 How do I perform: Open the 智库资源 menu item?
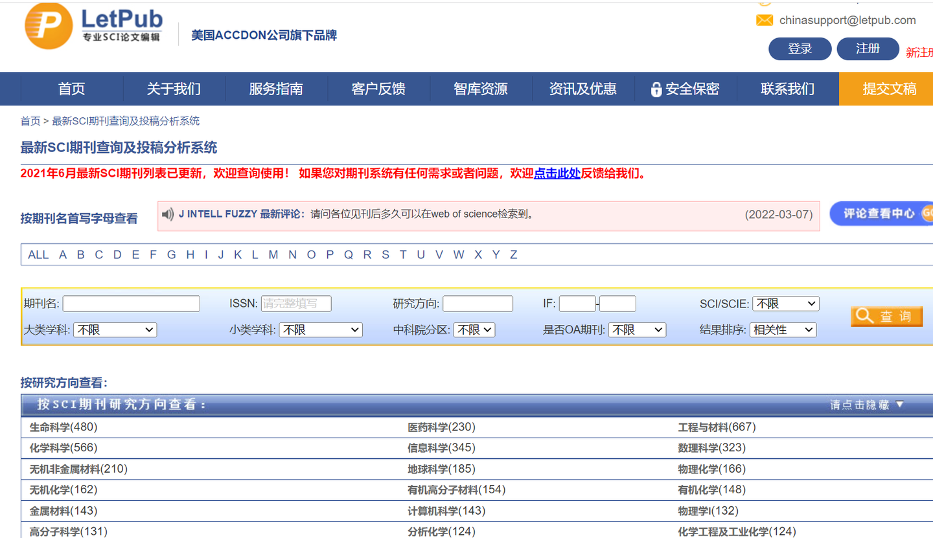tap(480, 89)
